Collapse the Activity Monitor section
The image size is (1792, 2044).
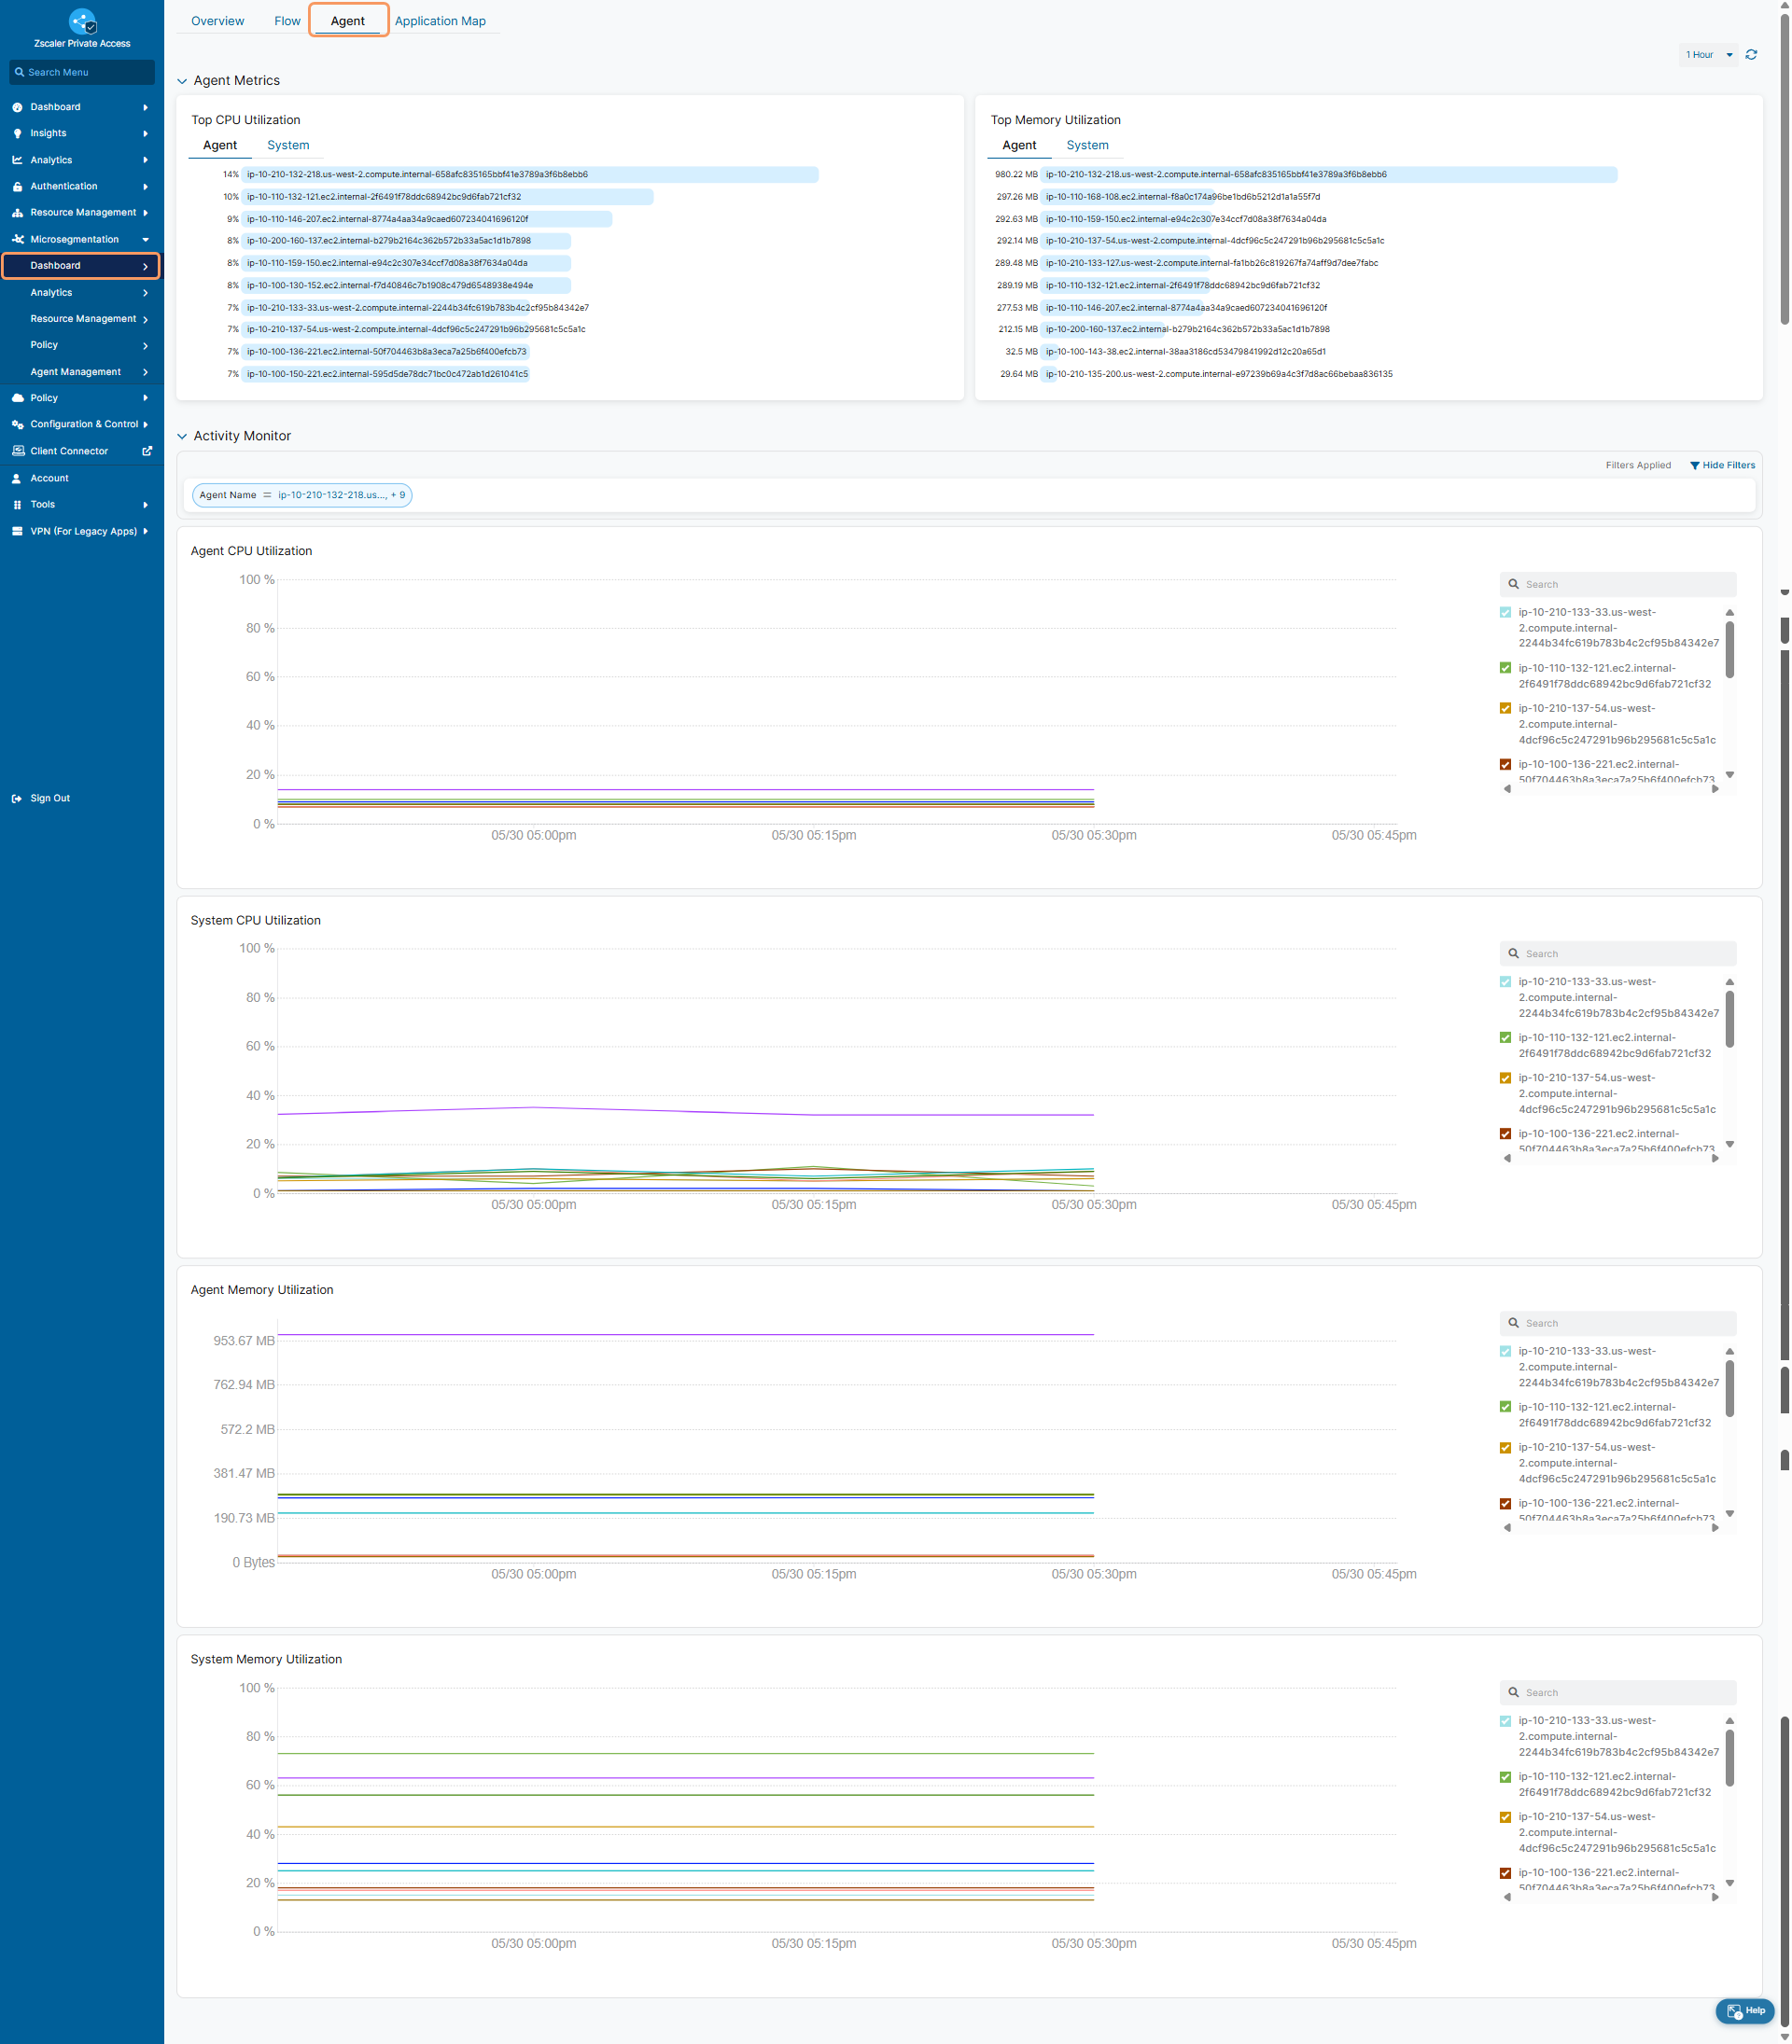[182, 437]
